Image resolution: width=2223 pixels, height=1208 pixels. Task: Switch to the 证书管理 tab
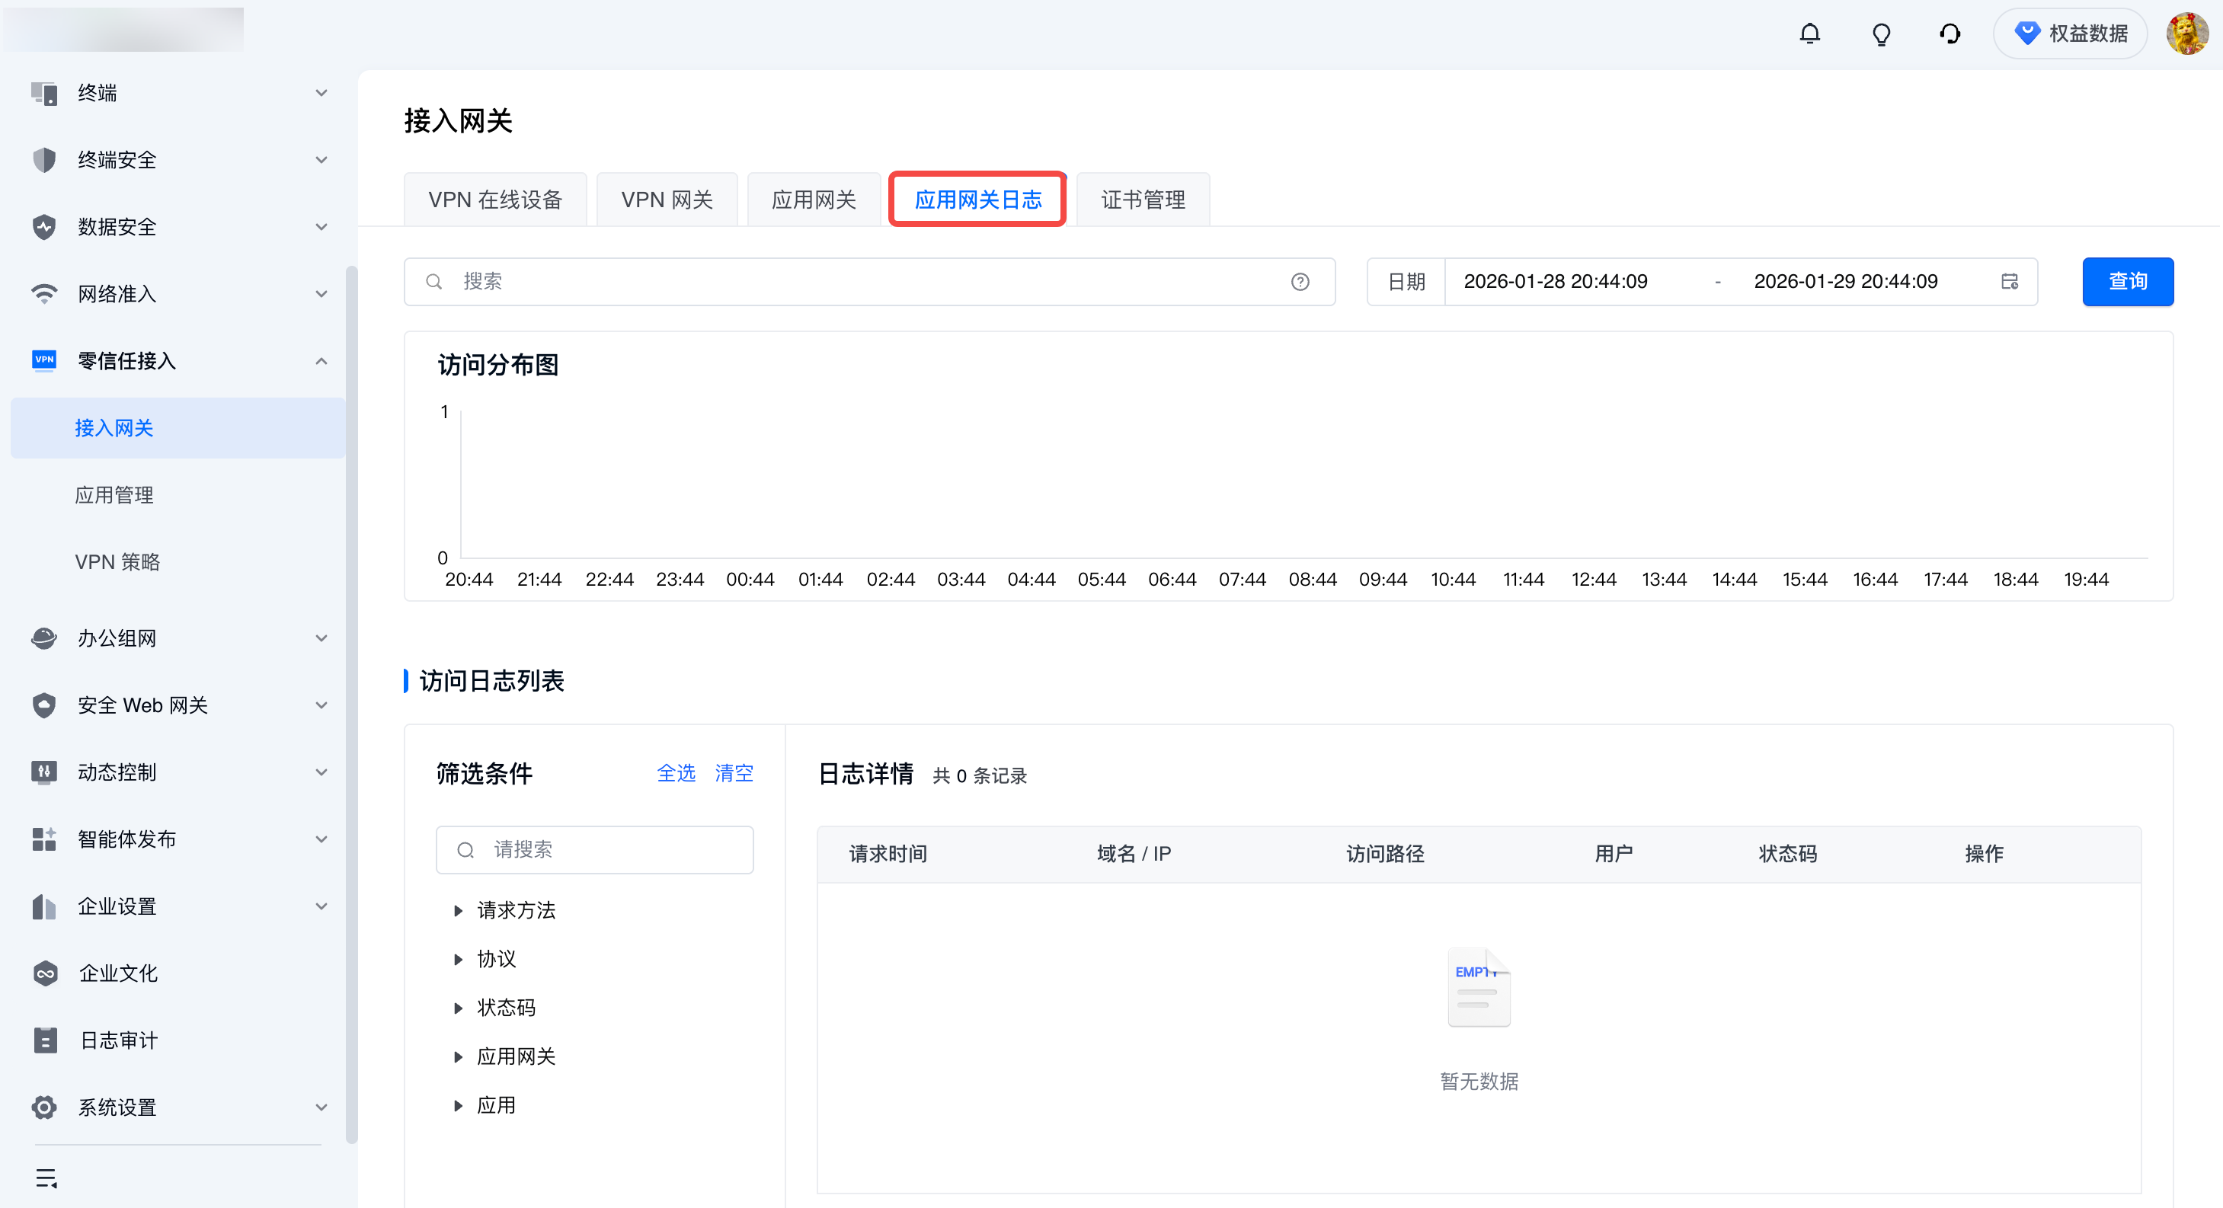(1143, 200)
